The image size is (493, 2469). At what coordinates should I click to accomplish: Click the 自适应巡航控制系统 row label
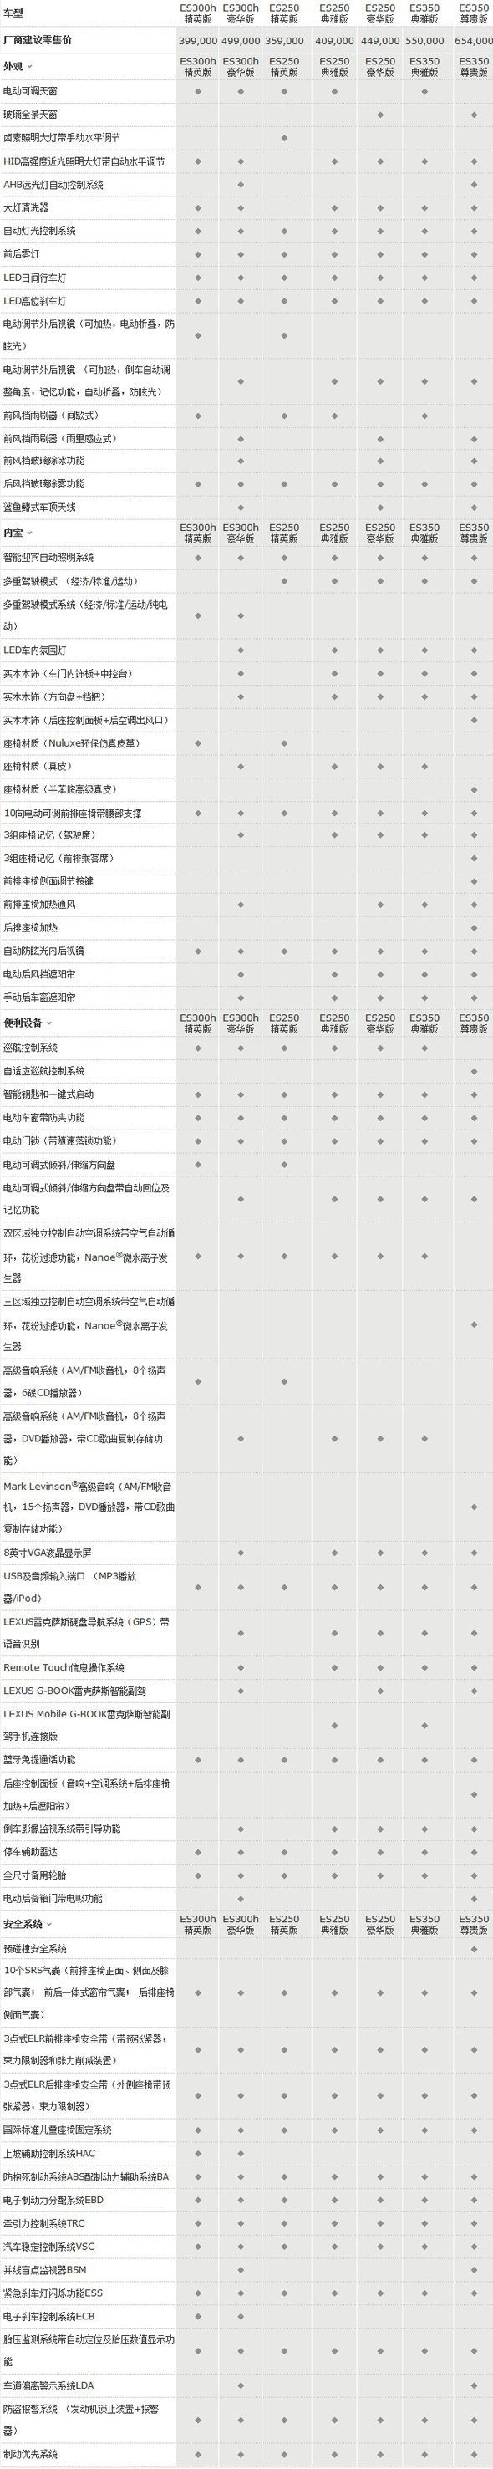pos(43,1072)
